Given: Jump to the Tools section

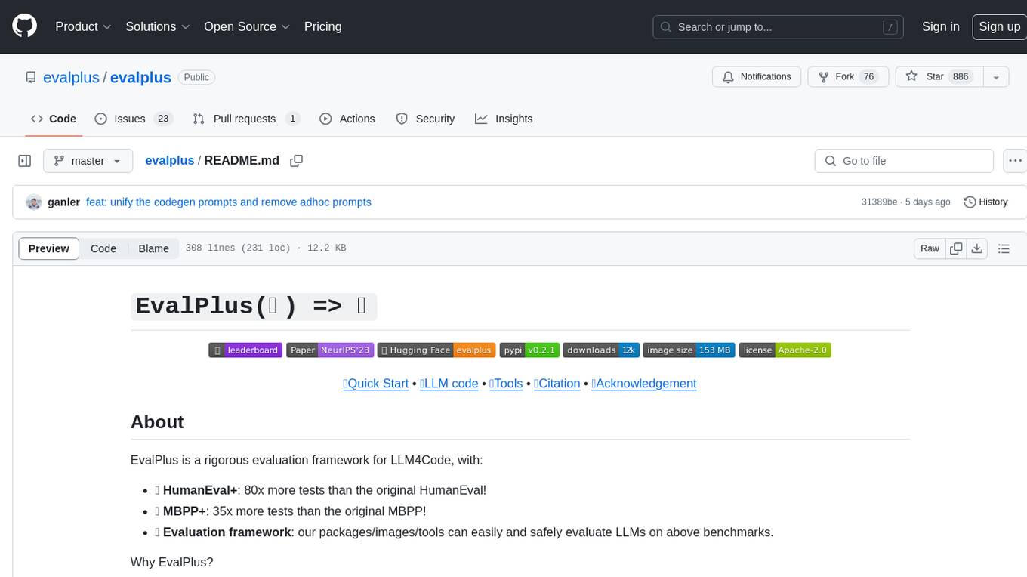Looking at the screenshot, I should [506, 384].
